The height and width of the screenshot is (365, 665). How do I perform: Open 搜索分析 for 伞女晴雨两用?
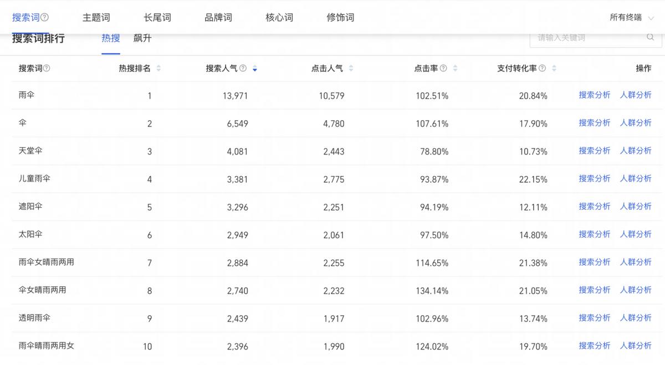pos(595,290)
